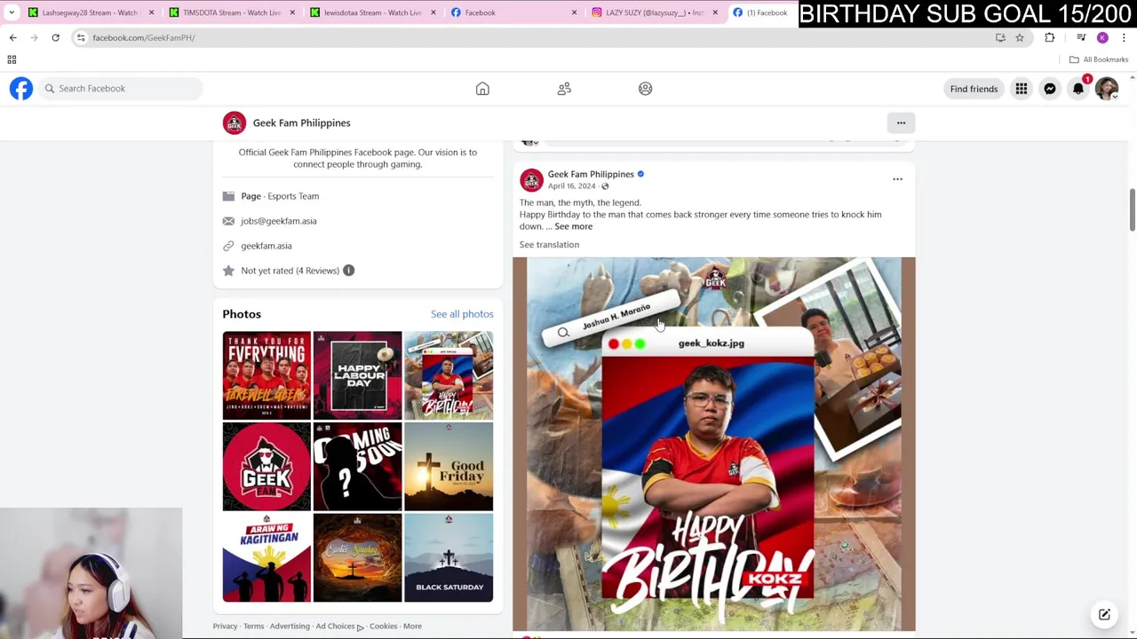The height and width of the screenshot is (639, 1137).
Task: Open the Easter Sunday photo thumbnail
Action: [357, 558]
